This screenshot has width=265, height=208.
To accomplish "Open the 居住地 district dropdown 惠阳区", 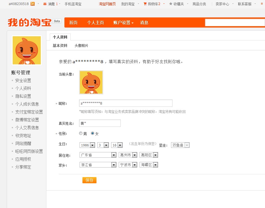I will tap(149, 155).
